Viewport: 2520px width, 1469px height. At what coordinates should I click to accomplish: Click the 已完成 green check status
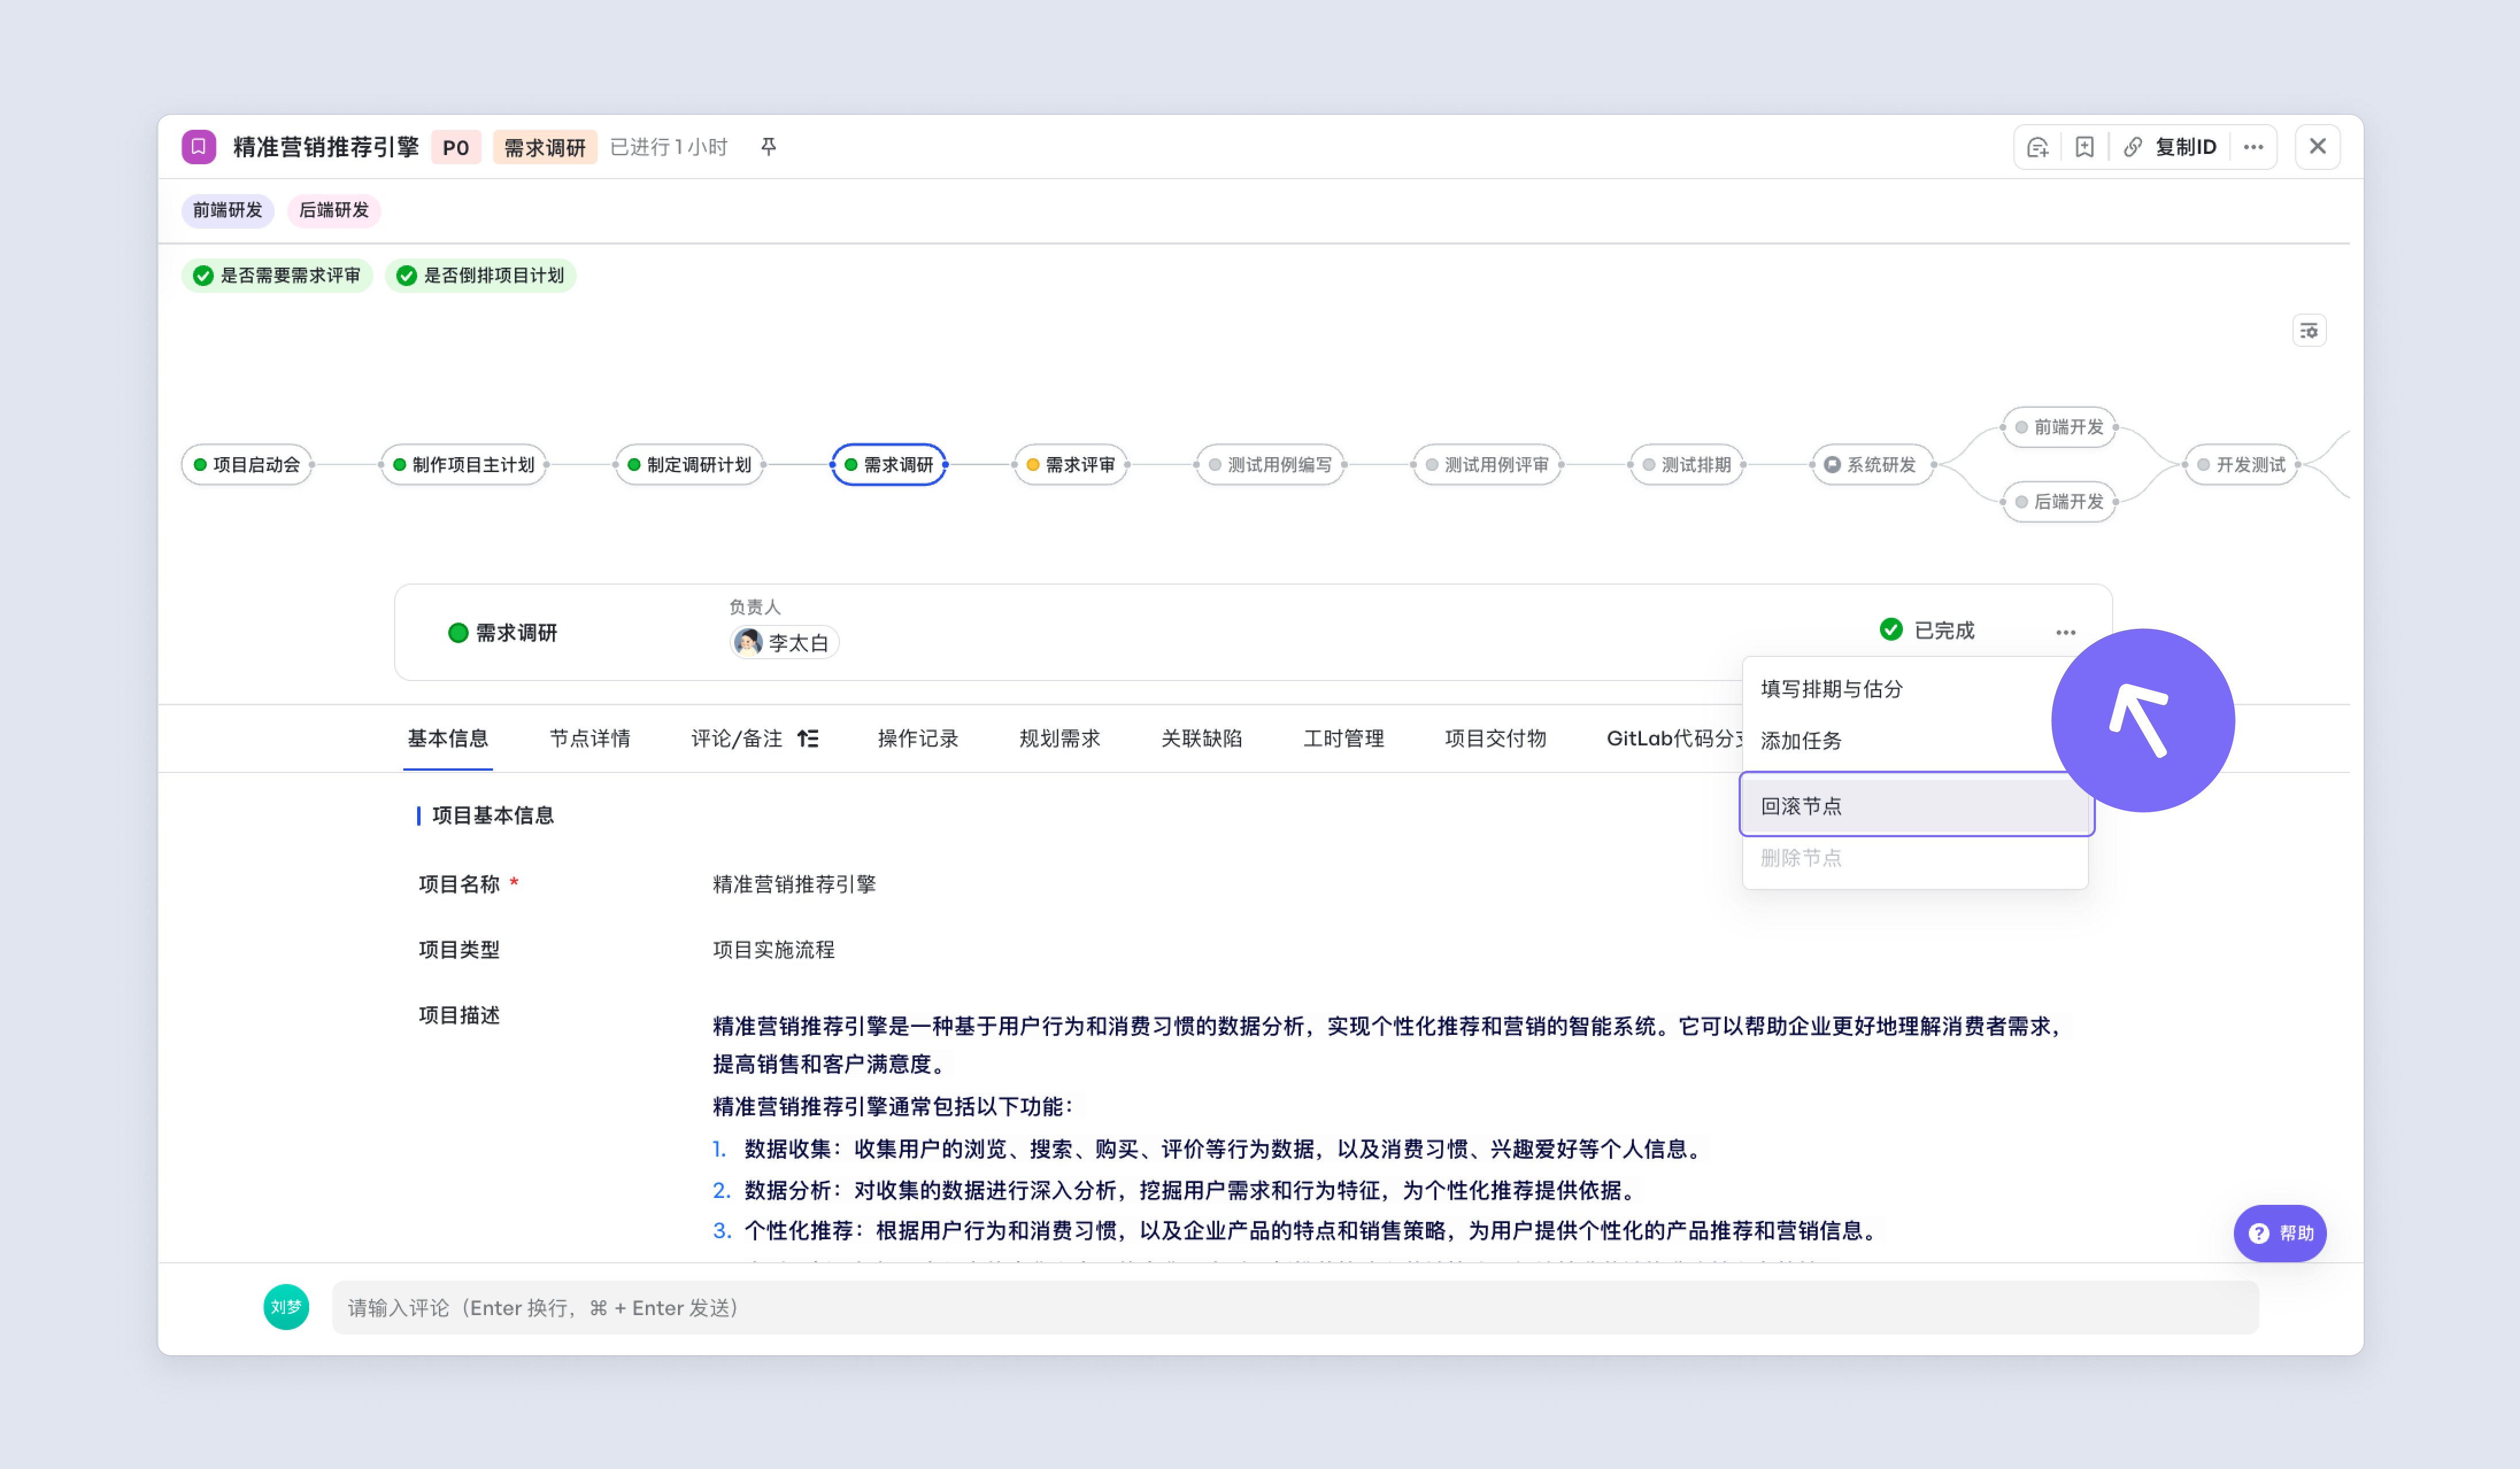pos(1927,629)
